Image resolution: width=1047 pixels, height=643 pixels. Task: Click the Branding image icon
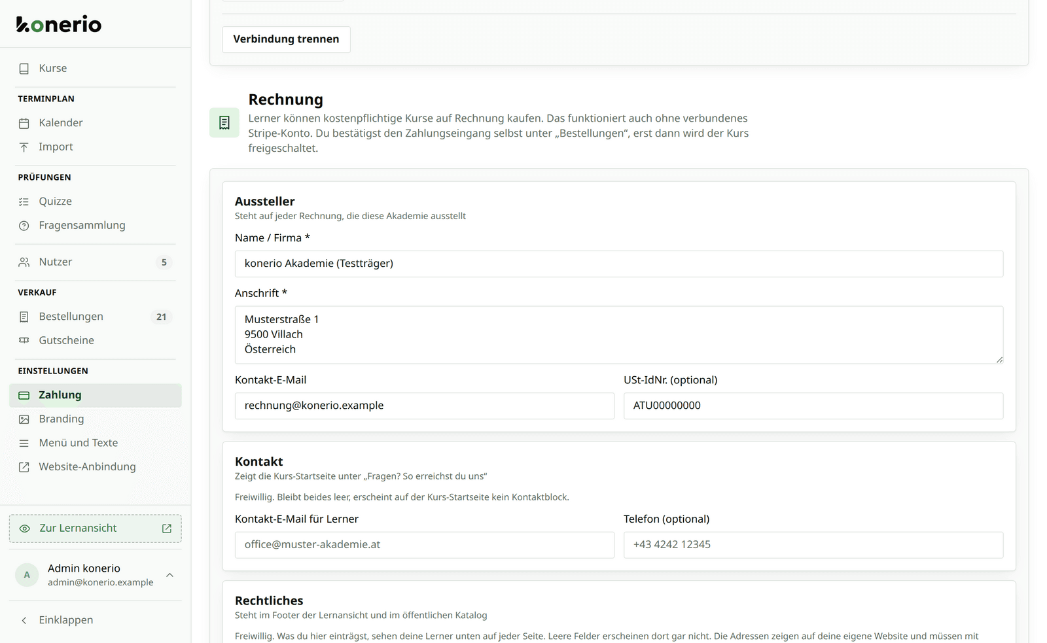click(x=24, y=419)
